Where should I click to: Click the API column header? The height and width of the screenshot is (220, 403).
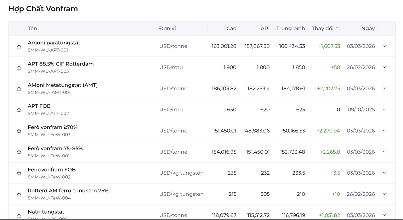[265, 28]
